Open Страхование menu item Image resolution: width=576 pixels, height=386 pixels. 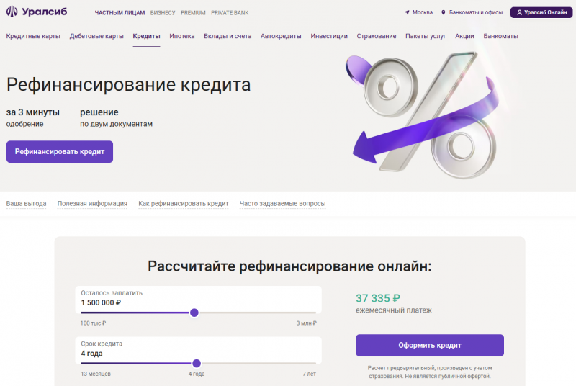coord(377,36)
